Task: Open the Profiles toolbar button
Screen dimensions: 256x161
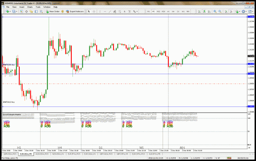Action: point(14,11)
